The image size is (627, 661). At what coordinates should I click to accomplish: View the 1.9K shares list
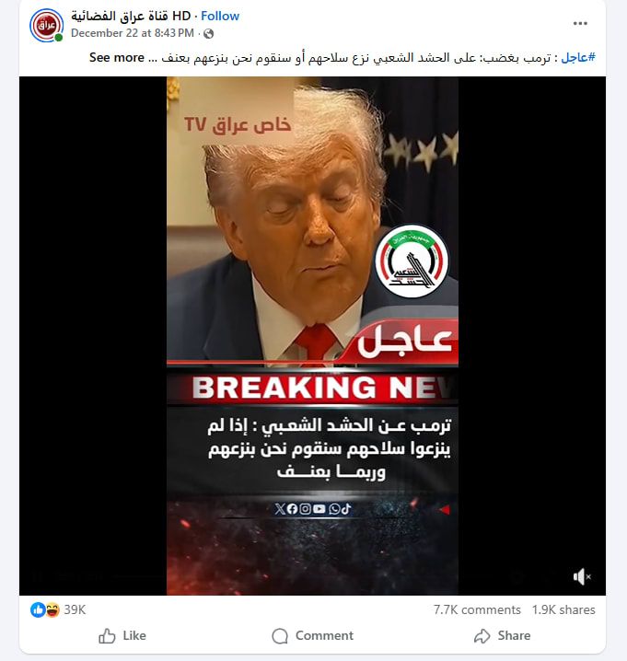[563, 609]
